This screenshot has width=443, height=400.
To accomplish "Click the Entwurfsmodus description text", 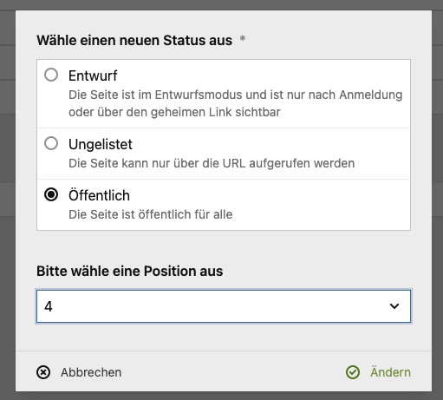I will point(235,103).
